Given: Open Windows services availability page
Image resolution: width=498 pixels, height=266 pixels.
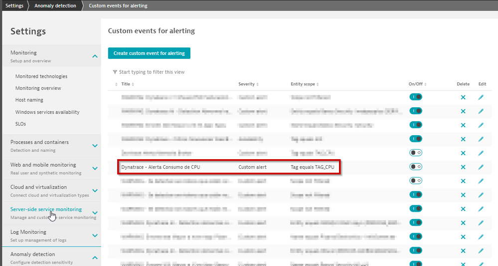Looking at the screenshot, I should coord(47,112).
